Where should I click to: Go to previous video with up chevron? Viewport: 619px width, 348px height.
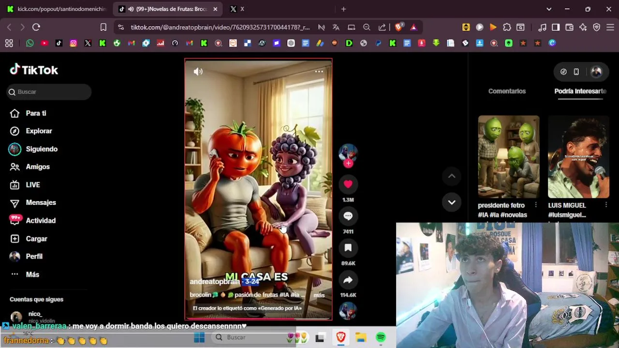click(452, 176)
